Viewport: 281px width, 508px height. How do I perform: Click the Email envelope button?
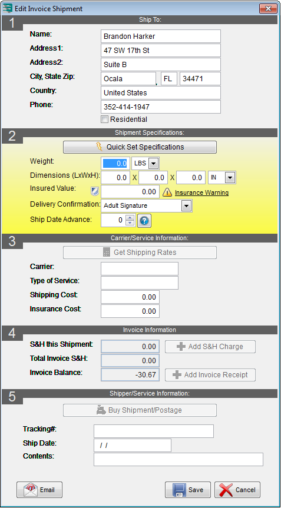click(39, 490)
